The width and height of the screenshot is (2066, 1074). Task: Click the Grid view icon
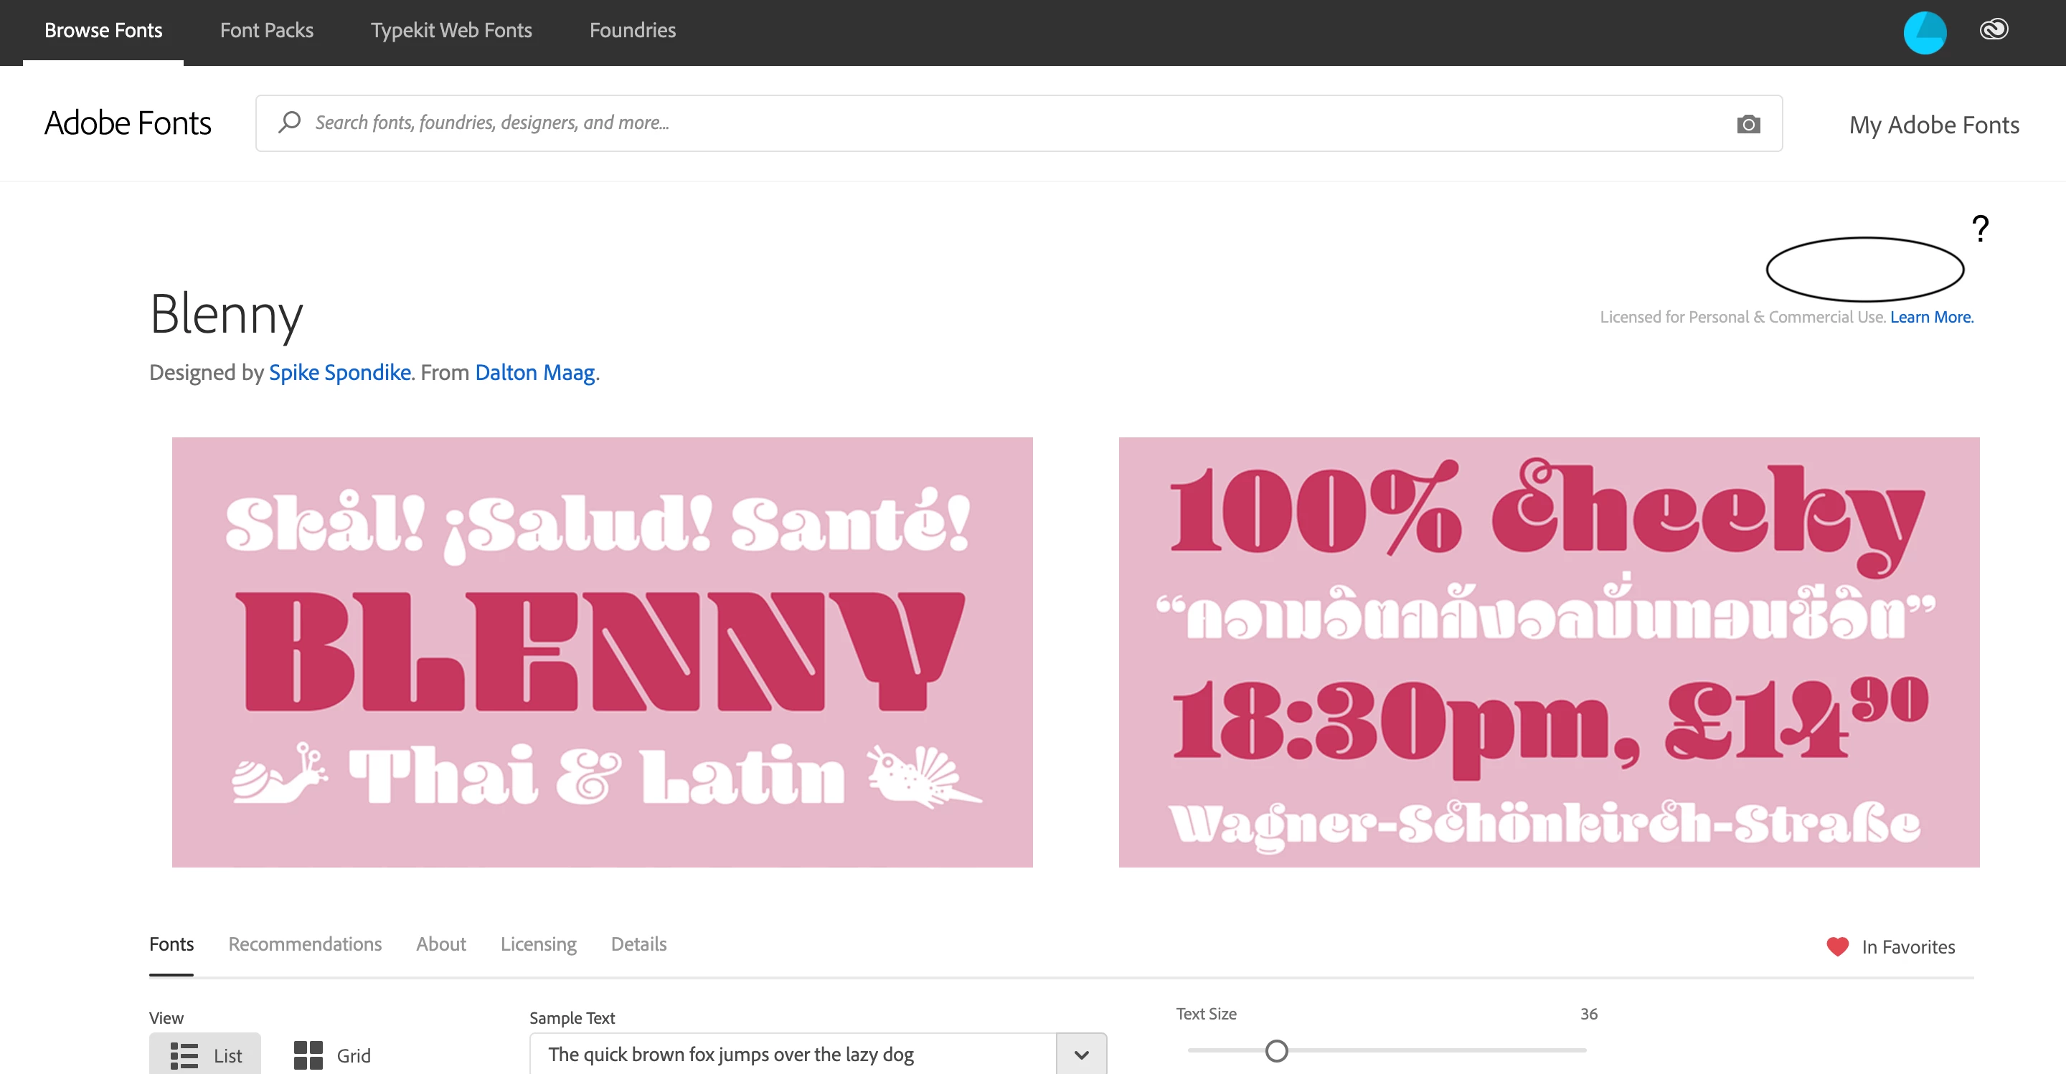pos(308,1055)
